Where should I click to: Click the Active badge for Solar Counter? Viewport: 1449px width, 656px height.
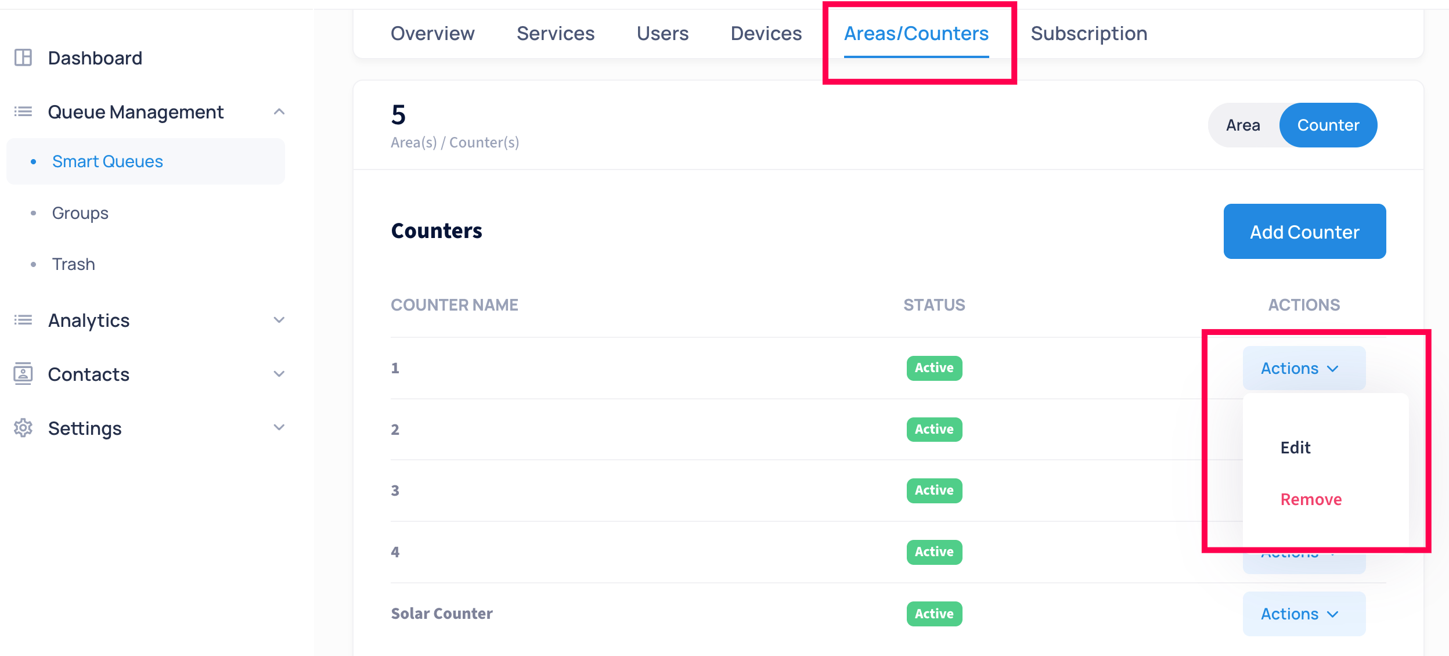coord(934,614)
